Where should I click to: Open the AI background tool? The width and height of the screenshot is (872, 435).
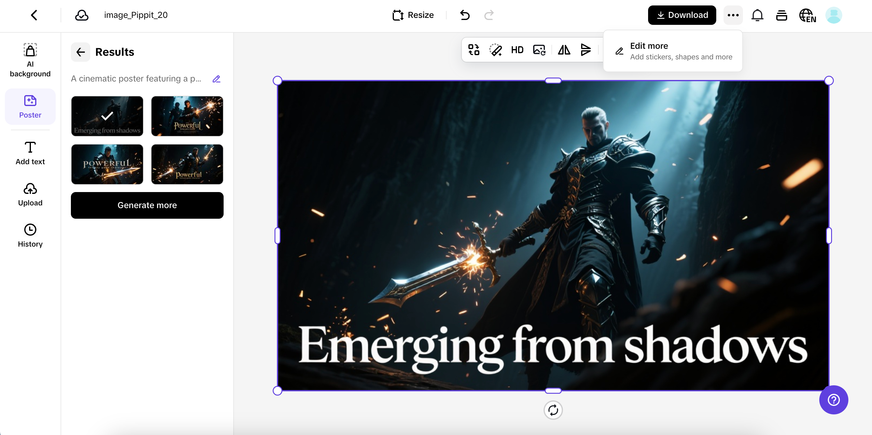pyautogui.click(x=30, y=60)
